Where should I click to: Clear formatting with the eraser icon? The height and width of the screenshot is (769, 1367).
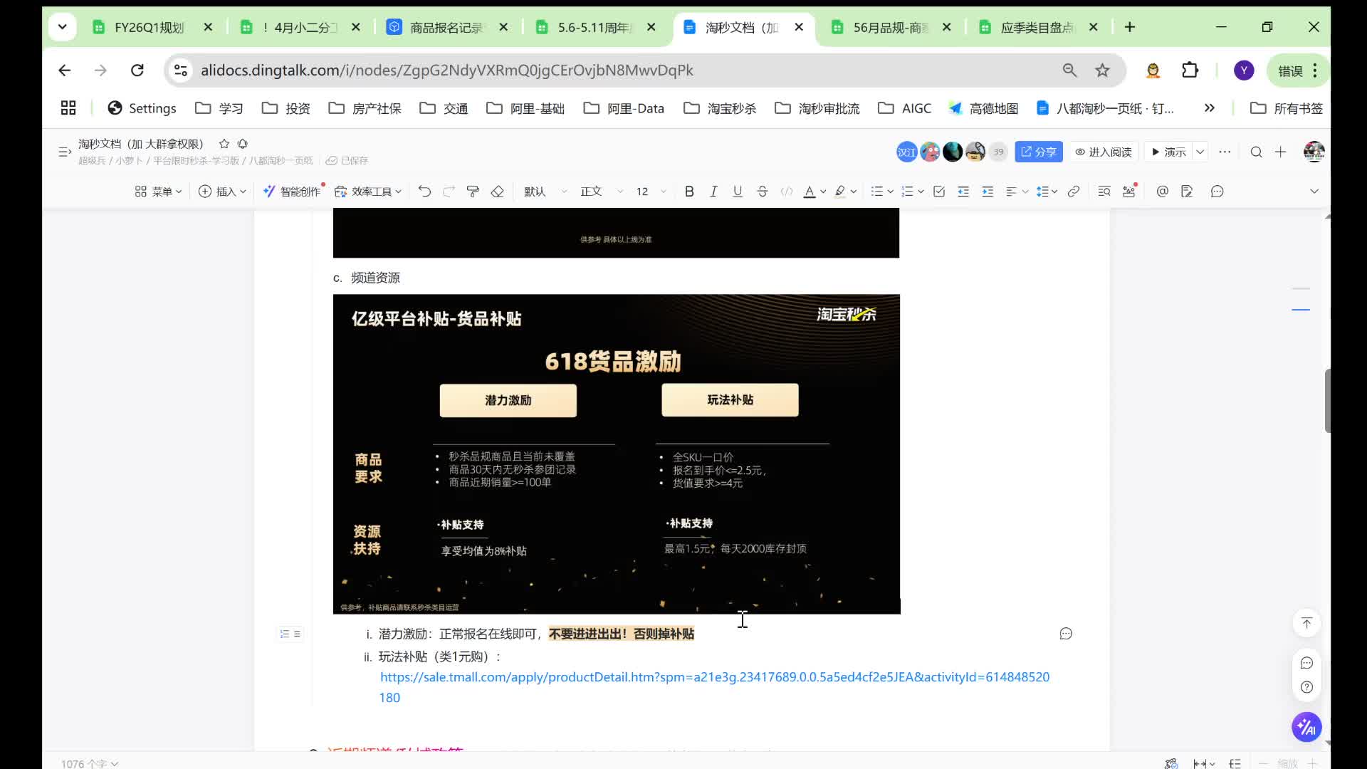(x=498, y=191)
